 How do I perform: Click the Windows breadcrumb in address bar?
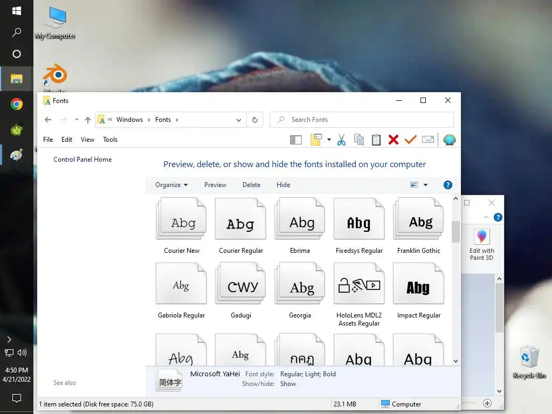pos(129,120)
